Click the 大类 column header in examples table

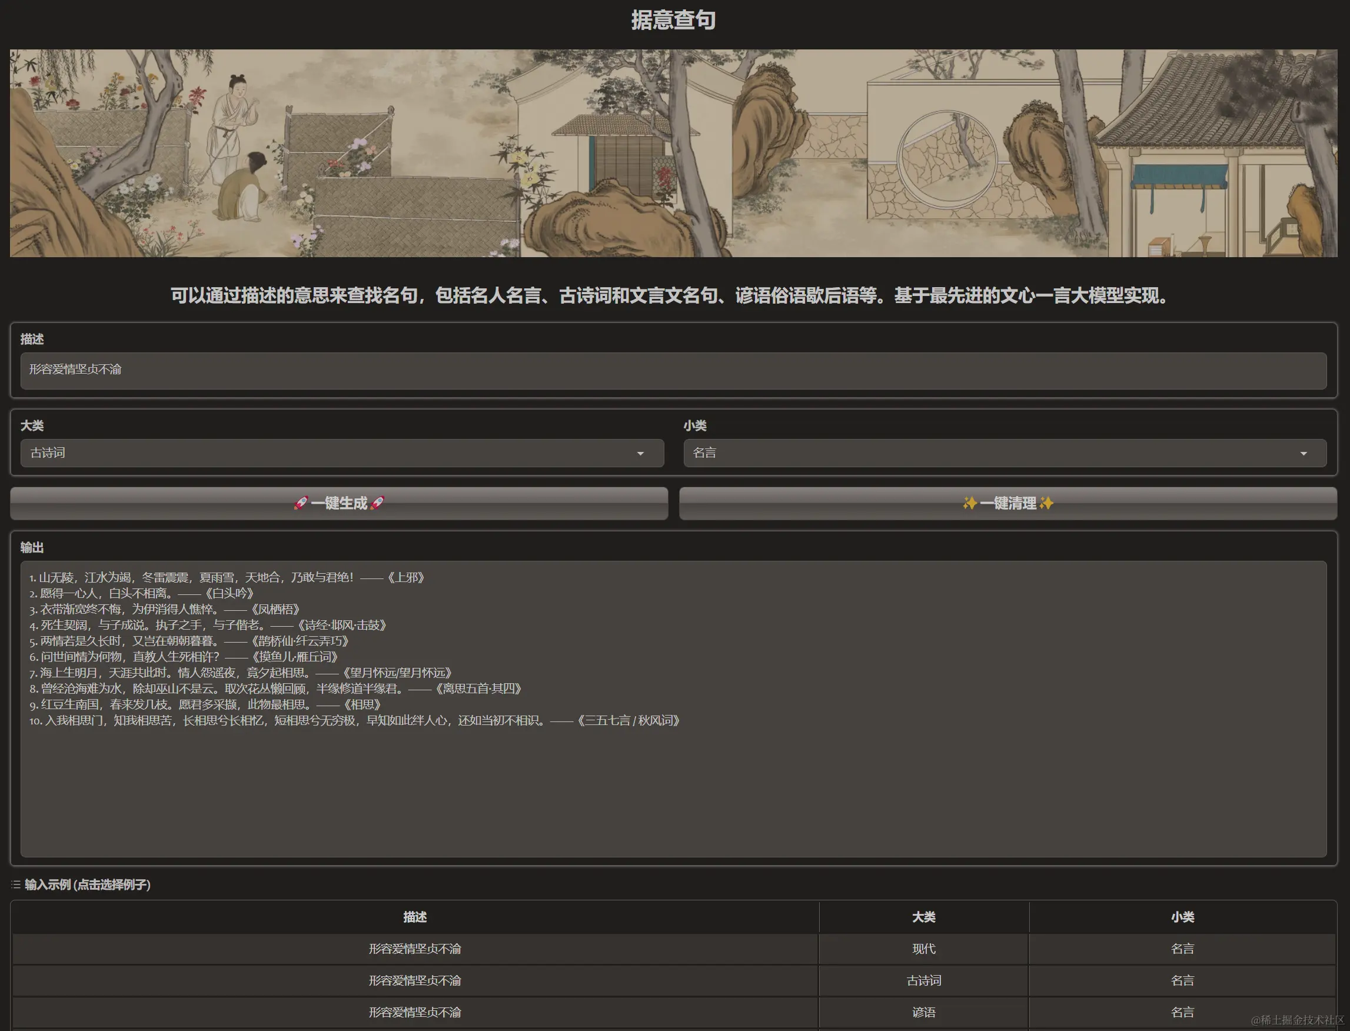(x=923, y=917)
